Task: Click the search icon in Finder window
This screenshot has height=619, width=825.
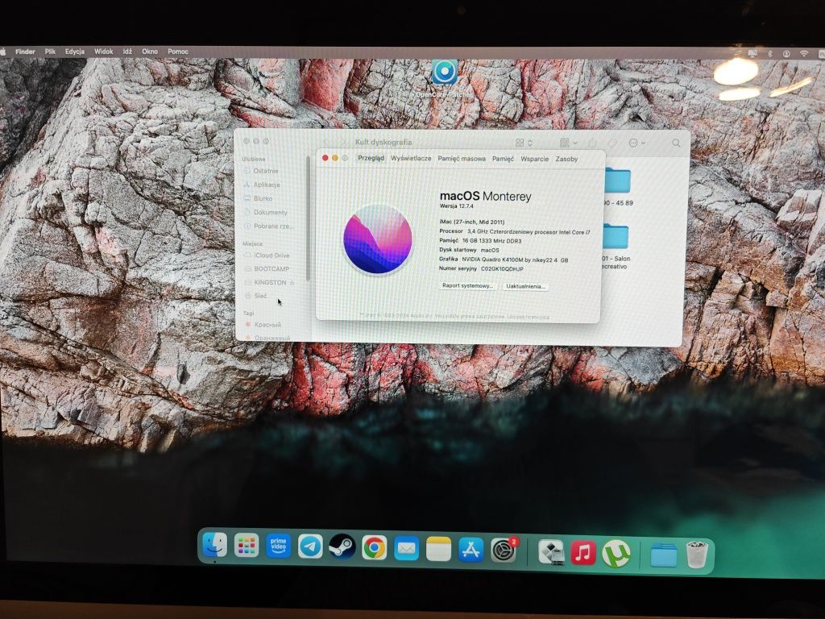Action: tap(676, 143)
